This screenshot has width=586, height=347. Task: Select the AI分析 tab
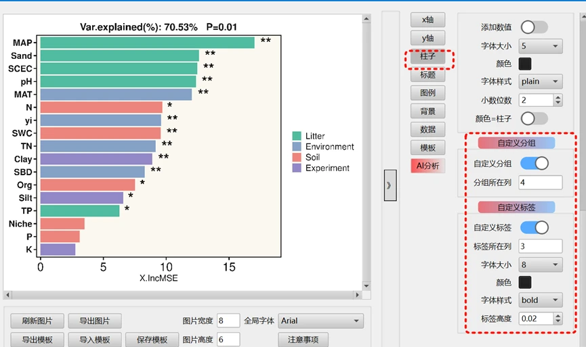pyautogui.click(x=427, y=166)
